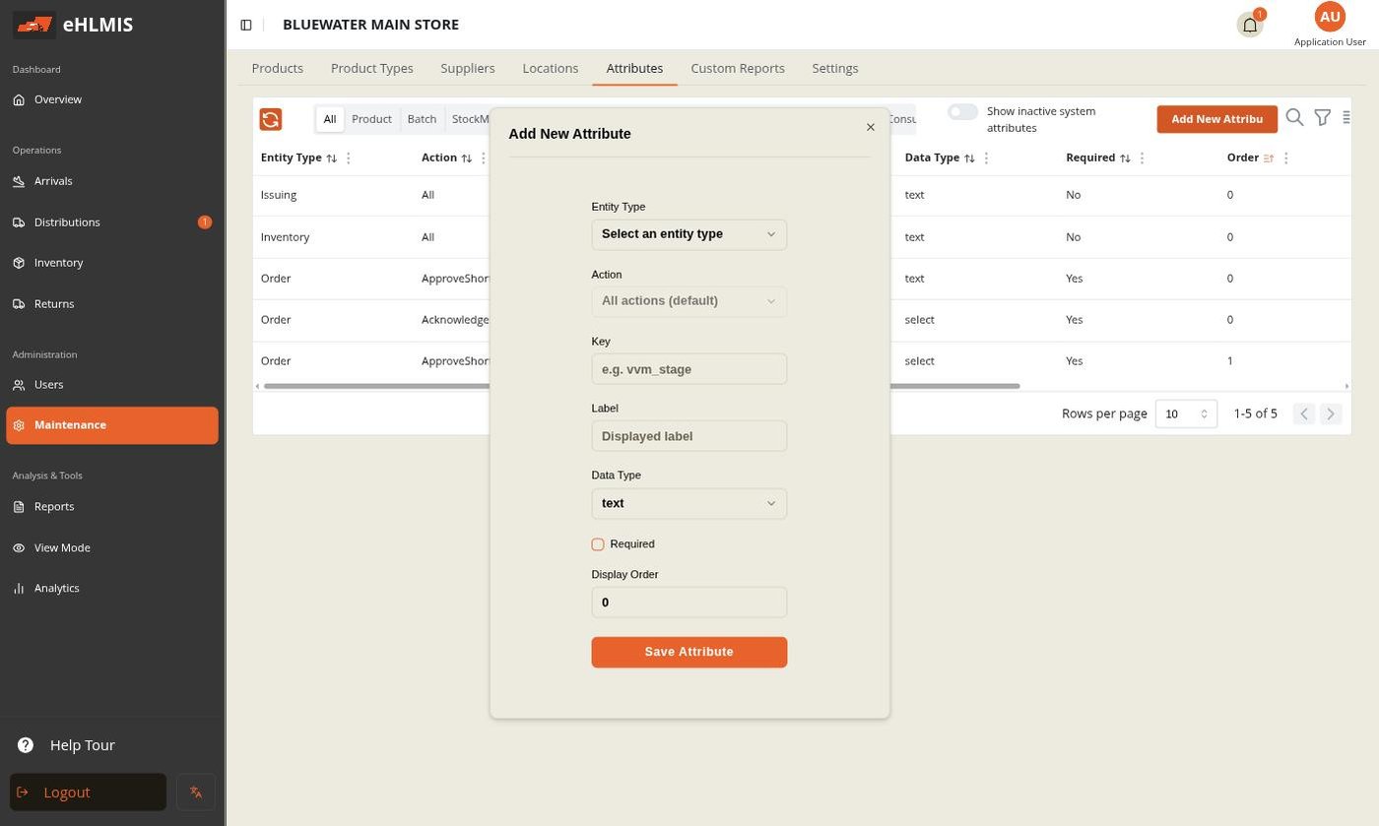The height and width of the screenshot is (826, 1379).
Task: Click the Inventory entity type cell
Action: (285, 237)
